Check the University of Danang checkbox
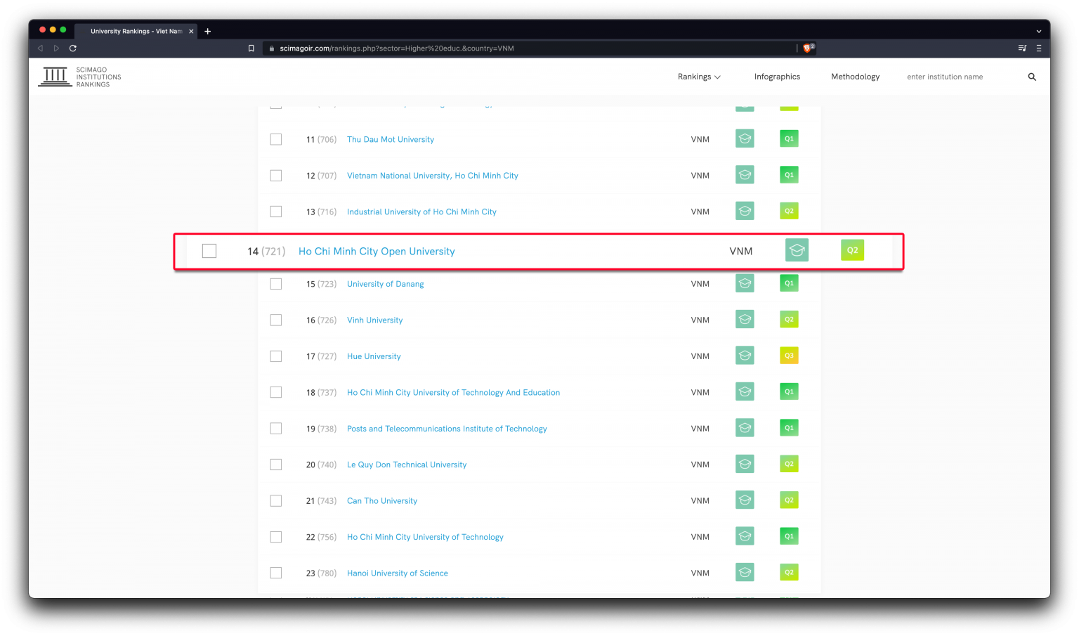The height and width of the screenshot is (636, 1079). coord(276,284)
